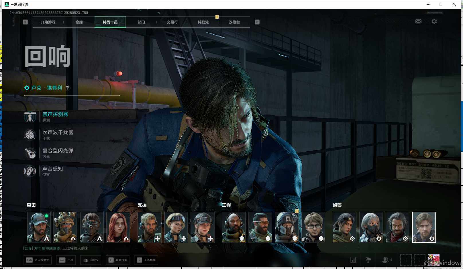
Task: Click the 支援 support category label
Action: coord(142,205)
